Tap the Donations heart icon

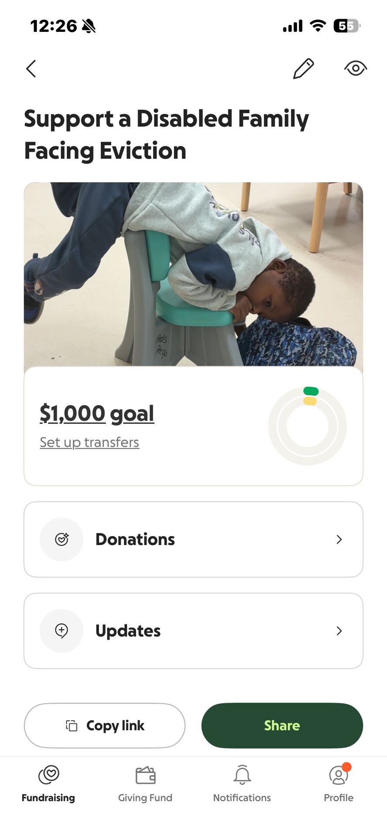click(x=62, y=539)
